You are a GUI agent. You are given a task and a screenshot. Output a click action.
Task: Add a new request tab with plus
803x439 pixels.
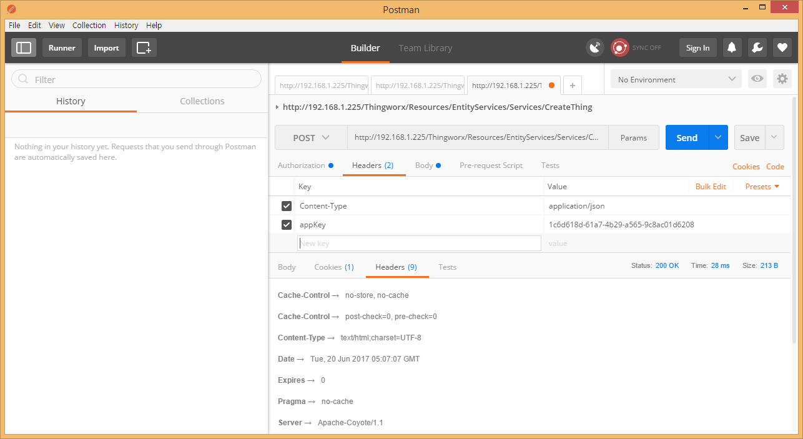573,86
